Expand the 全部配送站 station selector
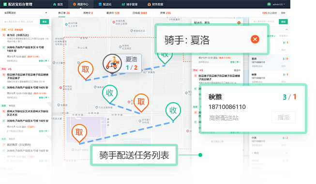 pos(26,13)
